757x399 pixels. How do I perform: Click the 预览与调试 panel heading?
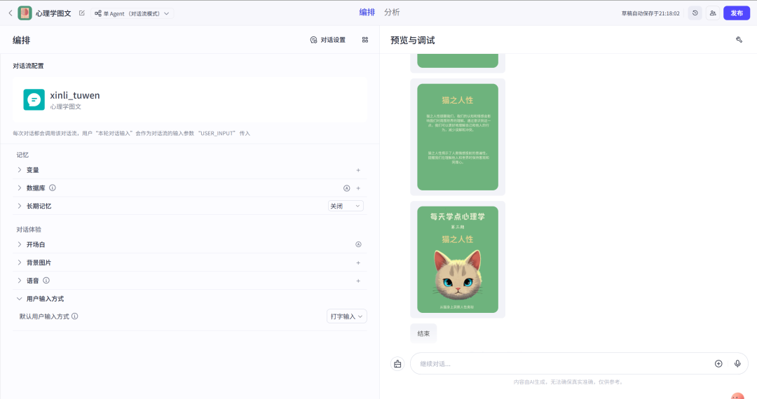pos(412,41)
